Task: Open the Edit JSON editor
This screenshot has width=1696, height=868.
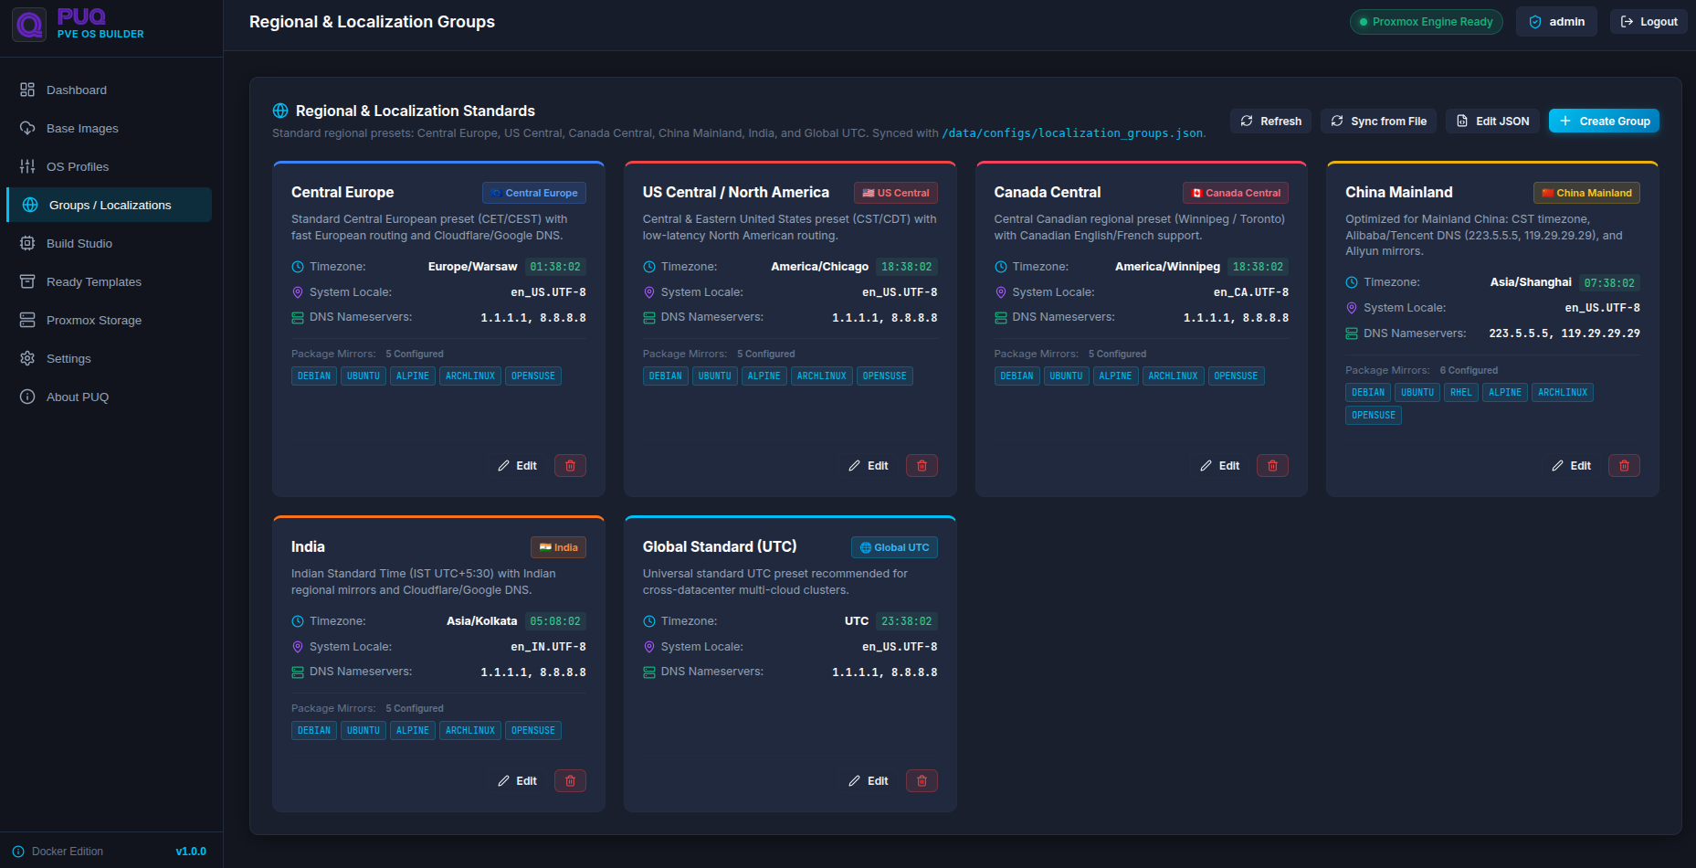Action: point(1493,121)
